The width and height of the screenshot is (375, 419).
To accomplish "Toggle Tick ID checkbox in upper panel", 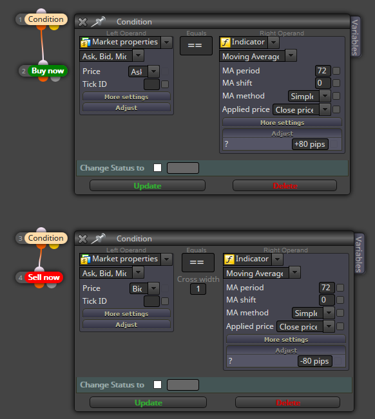I will (165, 84).
